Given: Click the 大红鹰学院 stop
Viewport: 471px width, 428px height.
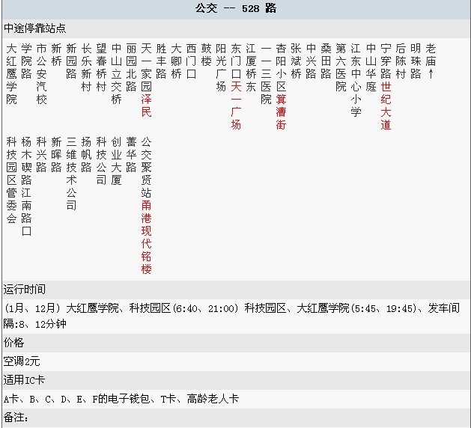Looking at the screenshot, I should click(11, 74).
